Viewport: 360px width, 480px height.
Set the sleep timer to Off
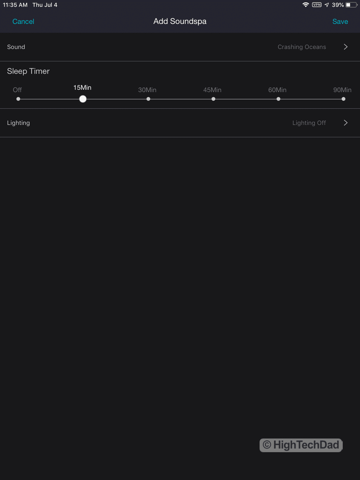(18, 99)
